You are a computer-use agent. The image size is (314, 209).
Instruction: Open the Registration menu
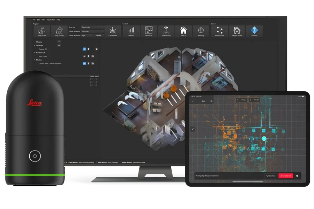pyautogui.click(x=51, y=20)
